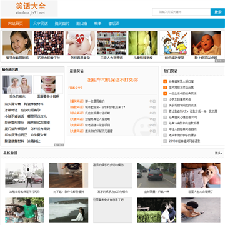The height and width of the screenshot is (225, 225).
Task: Open headline 出租车司机保证不打死你
Action: pos(112,80)
